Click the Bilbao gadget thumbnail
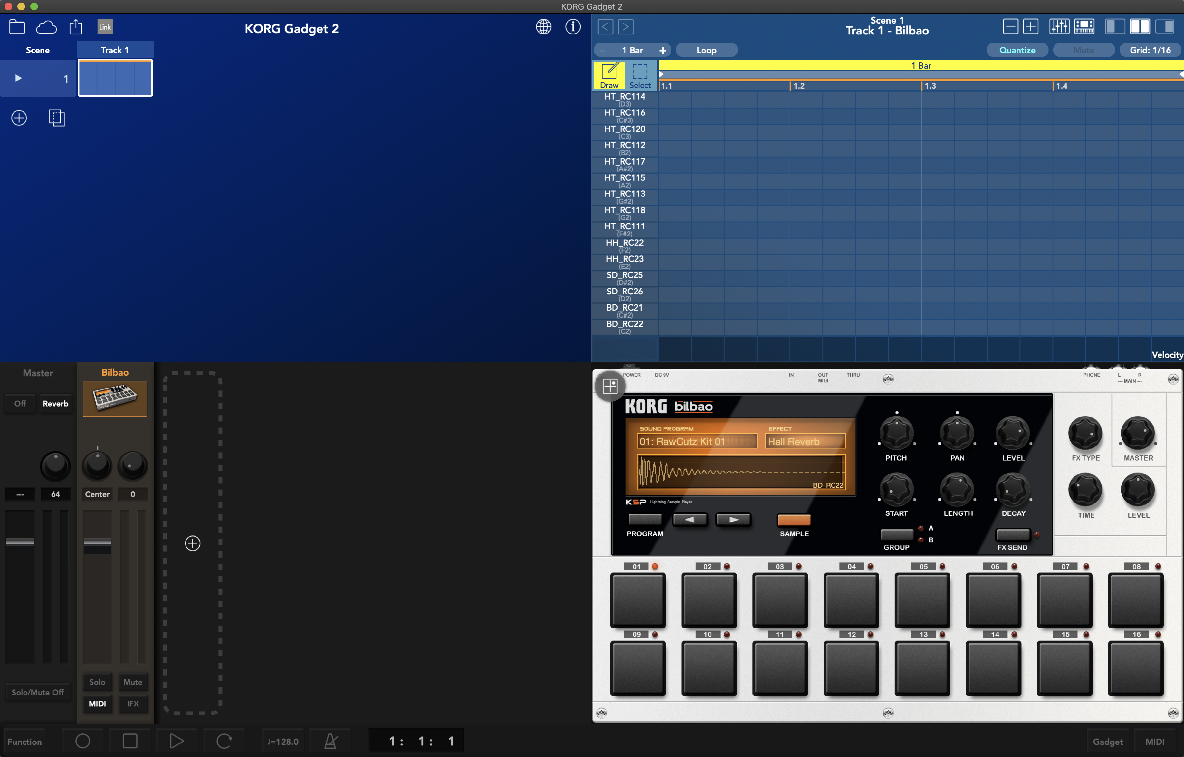Image resolution: width=1184 pixels, height=757 pixels. [115, 398]
